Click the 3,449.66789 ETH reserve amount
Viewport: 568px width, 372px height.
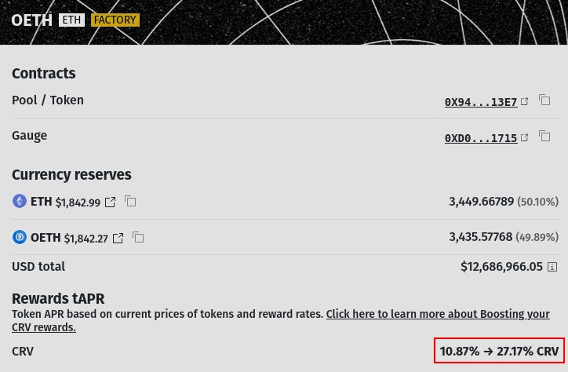point(481,202)
